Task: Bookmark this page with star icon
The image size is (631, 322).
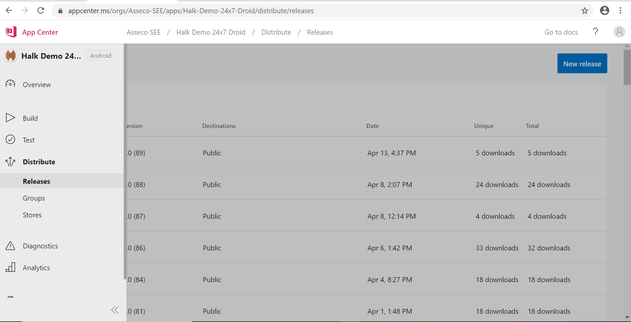Action: [585, 11]
